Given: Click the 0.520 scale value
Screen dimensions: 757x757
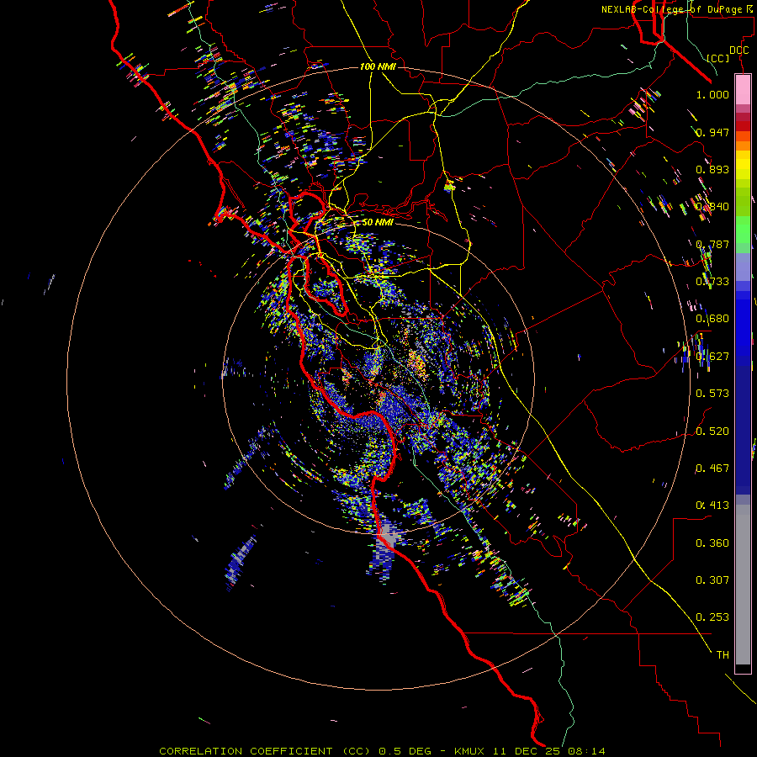Looking at the screenshot, I should 712,431.
